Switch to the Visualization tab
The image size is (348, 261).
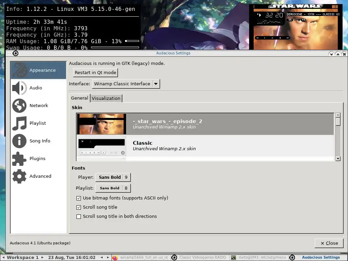(x=106, y=98)
